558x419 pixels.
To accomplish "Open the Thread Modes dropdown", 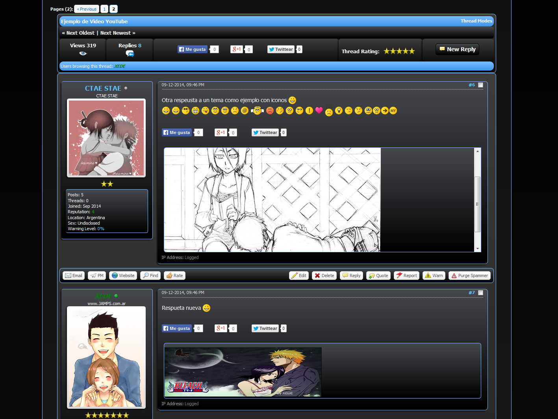I will 476,21.
